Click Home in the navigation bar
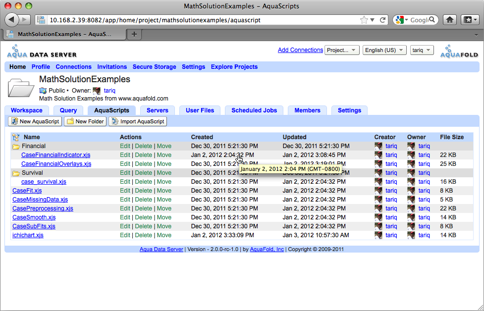The image size is (484, 311). tap(18, 67)
